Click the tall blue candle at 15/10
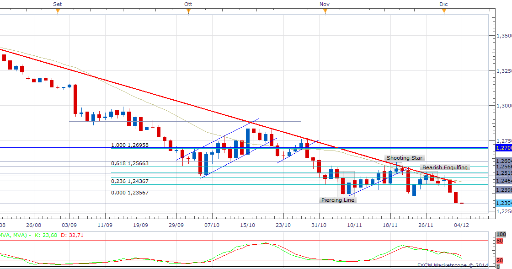 [248, 141]
